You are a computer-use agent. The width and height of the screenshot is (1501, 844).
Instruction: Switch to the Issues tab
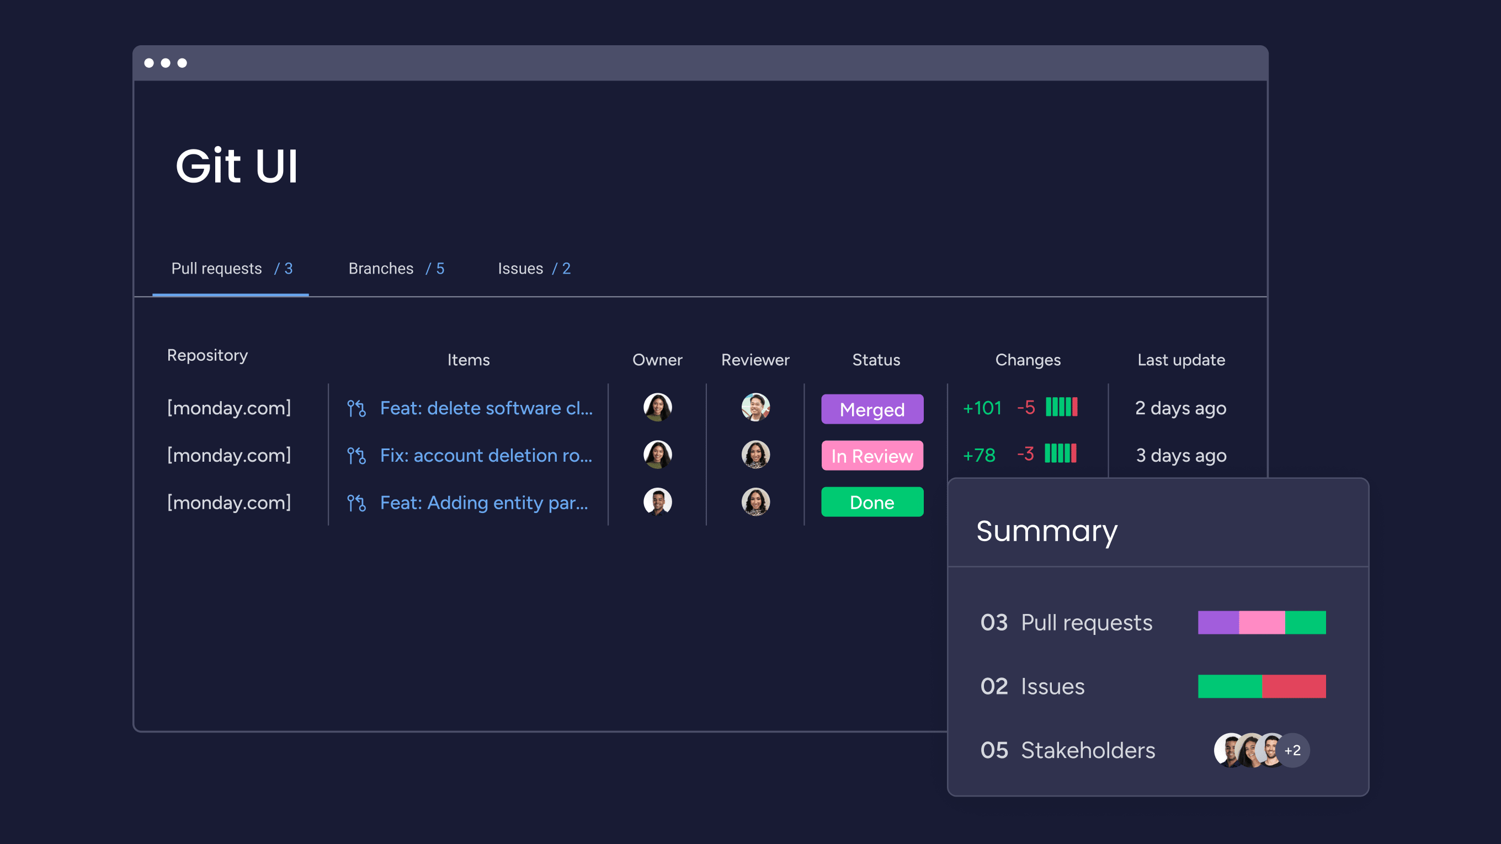(534, 269)
